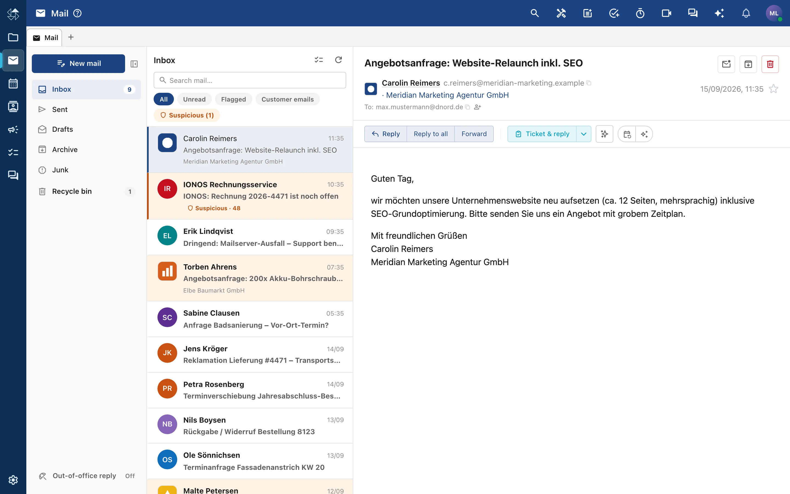
Task: Click the AI sparkle icon in mail toolbar
Action: [644, 134]
